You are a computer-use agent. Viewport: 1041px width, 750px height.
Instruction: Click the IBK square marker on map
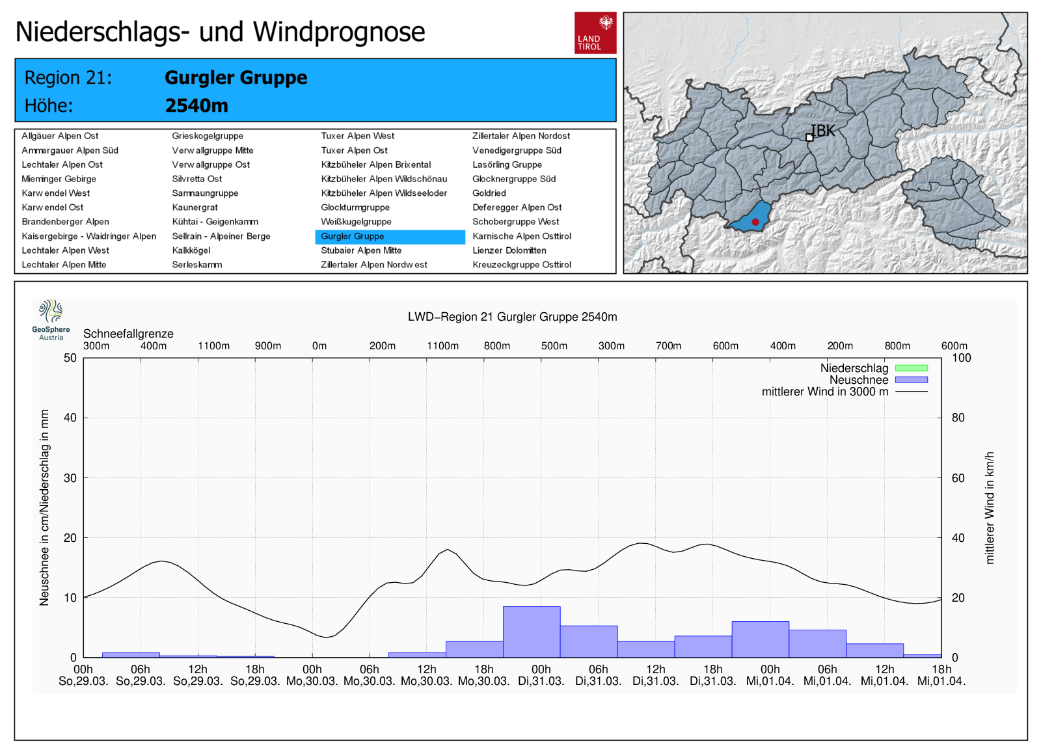[x=809, y=137]
